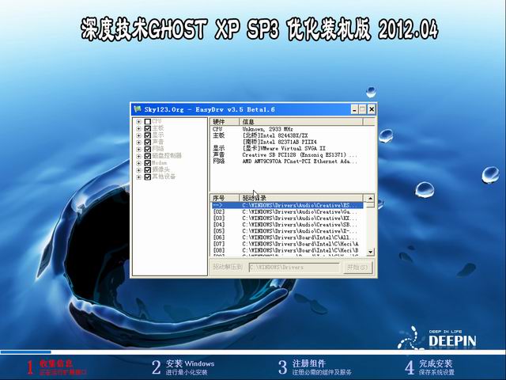Uncheck the Modem checkbox

[148, 163]
